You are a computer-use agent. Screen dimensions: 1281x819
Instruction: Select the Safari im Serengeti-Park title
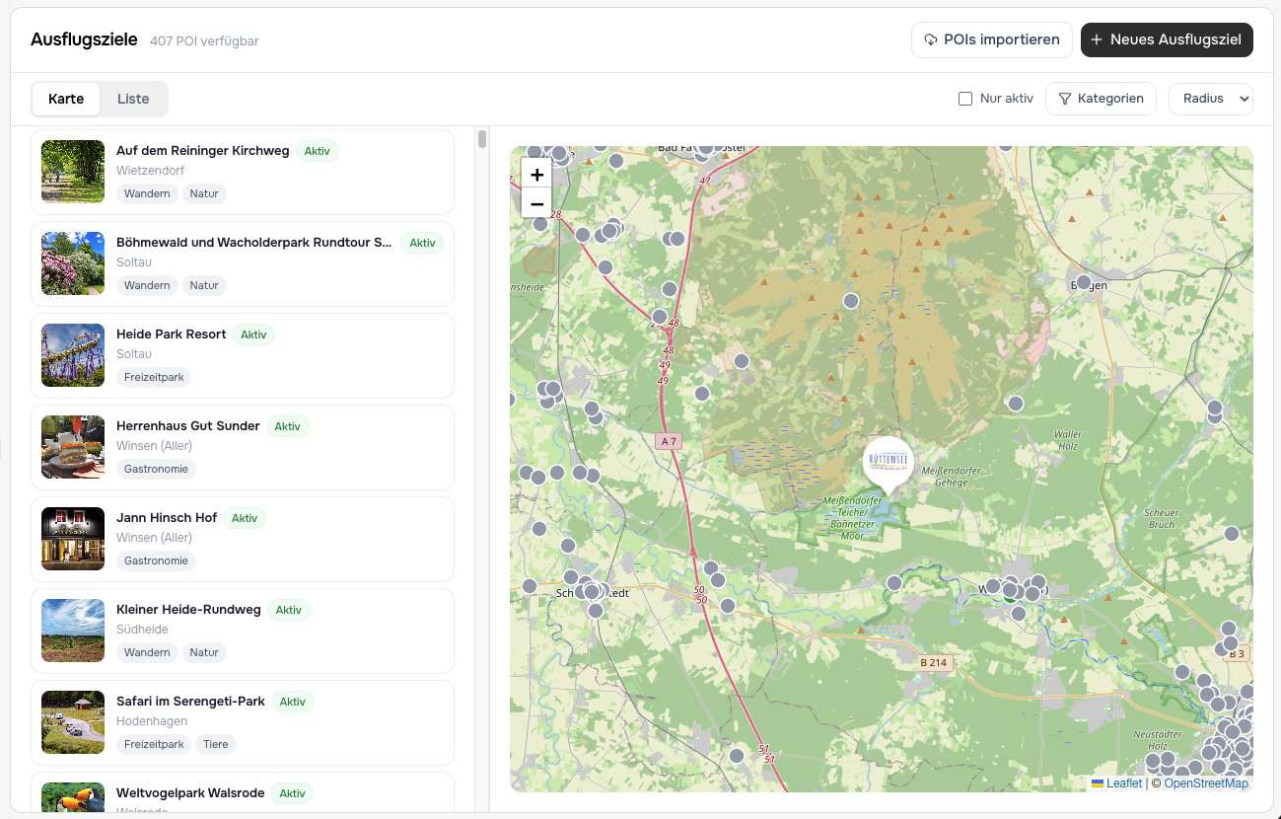[x=190, y=702]
